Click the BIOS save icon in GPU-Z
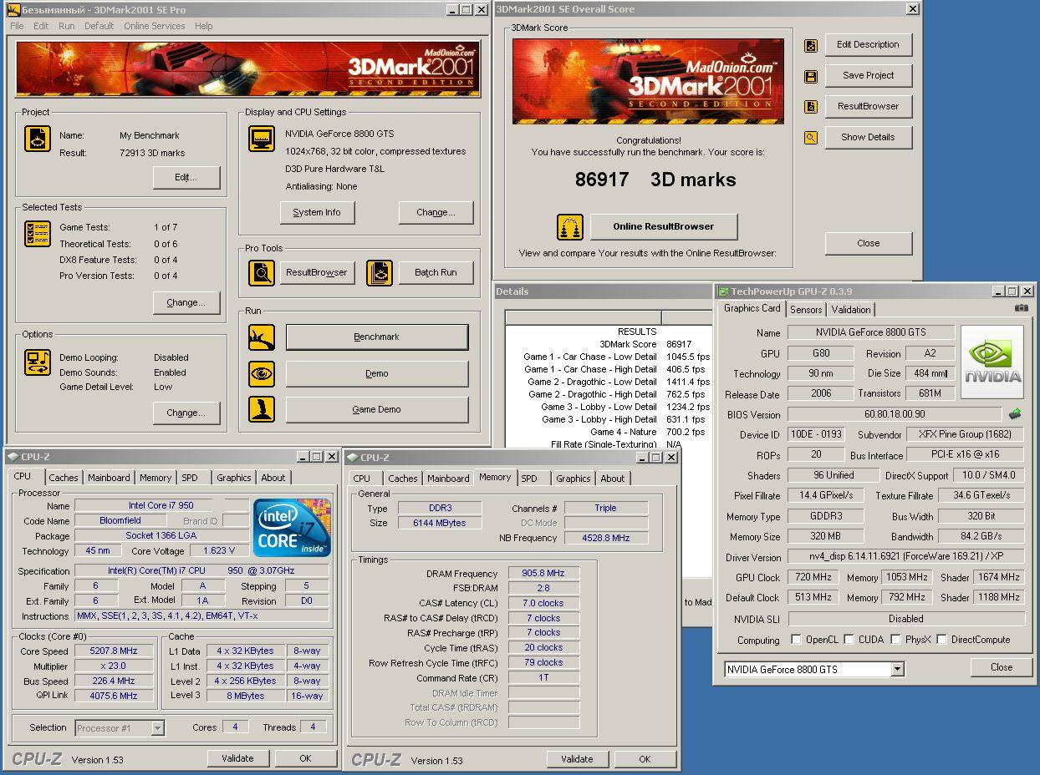 (x=1015, y=413)
